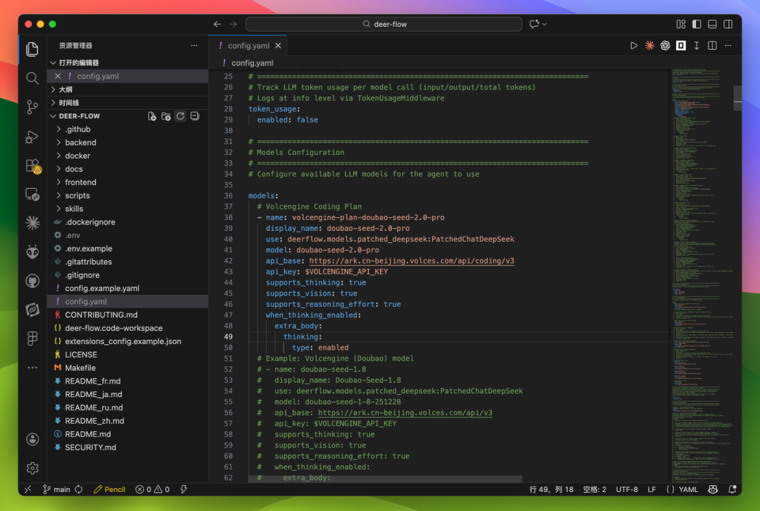Toggle the secondary sidebar visibility
Viewport: 760px width, 511px height.
coord(728,24)
